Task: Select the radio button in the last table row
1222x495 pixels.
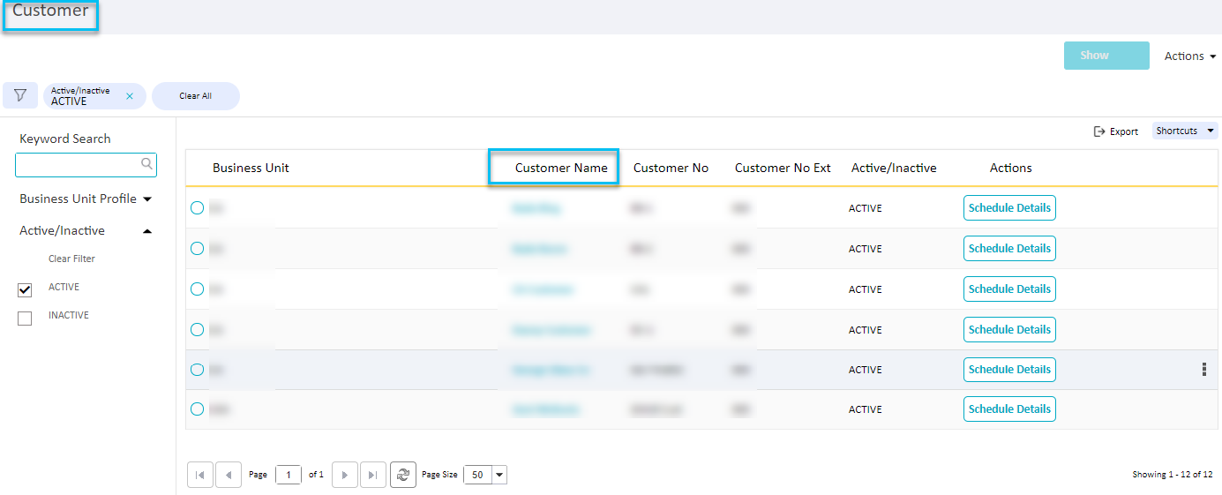Action: pos(198,409)
